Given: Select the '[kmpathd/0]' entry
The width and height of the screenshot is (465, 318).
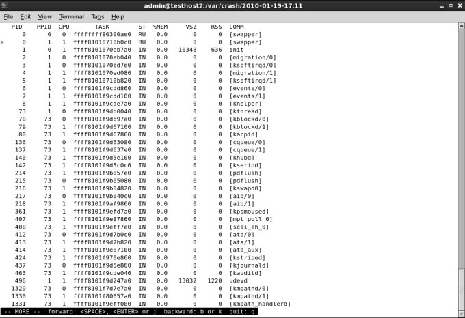Looking at the screenshot, I should pyautogui.click(x=249, y=288).
